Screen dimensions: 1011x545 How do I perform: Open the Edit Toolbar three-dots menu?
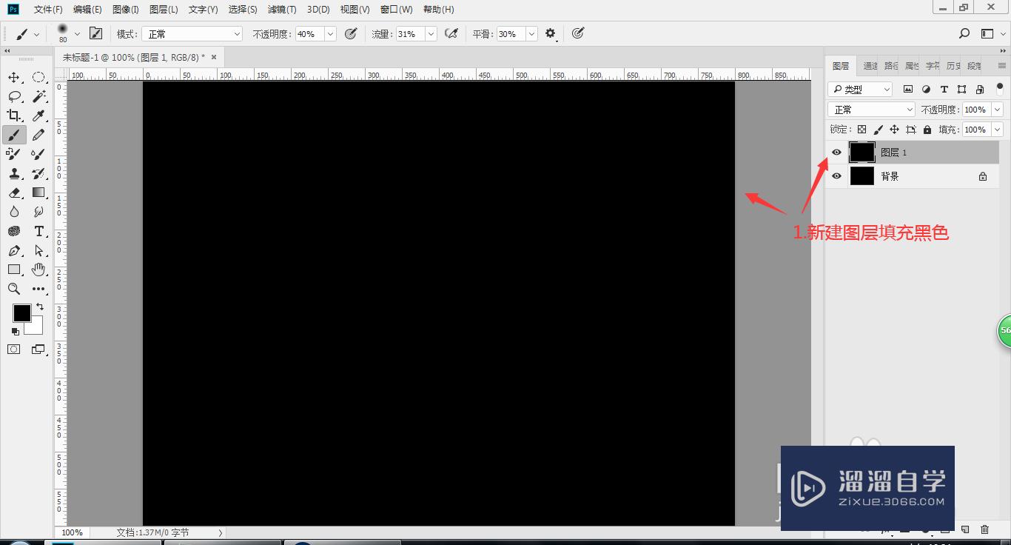(38, 289)
